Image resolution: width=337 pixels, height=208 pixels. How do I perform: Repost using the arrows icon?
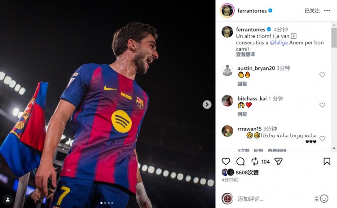coord(255,161)
